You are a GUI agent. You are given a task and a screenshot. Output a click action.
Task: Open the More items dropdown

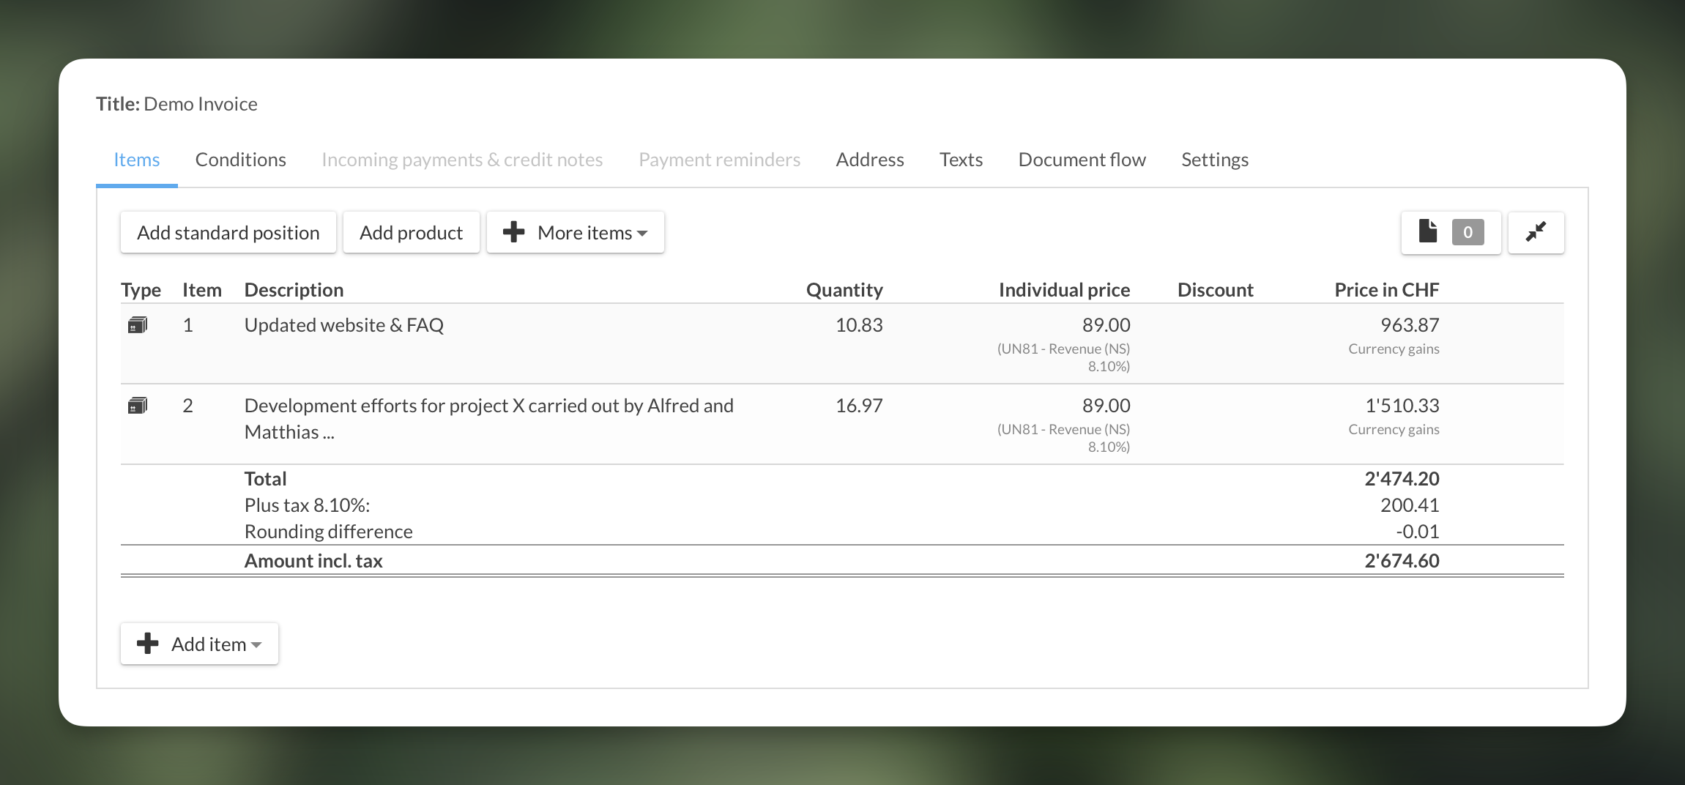576,232
